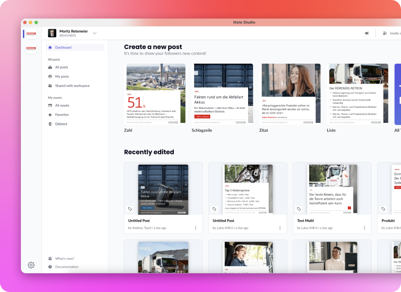The image size is (401, 292).
Task: Click Moritz Retemeier account name
Action: click(74, 31)
